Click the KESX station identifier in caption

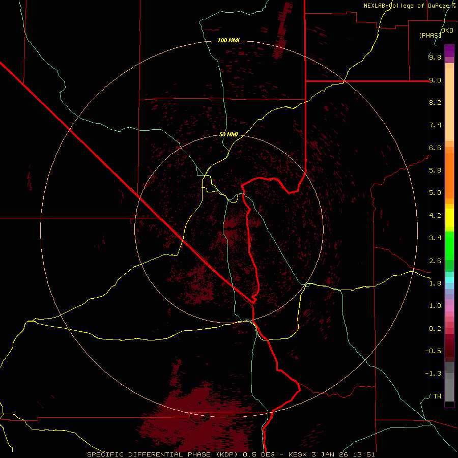point(297,454)
